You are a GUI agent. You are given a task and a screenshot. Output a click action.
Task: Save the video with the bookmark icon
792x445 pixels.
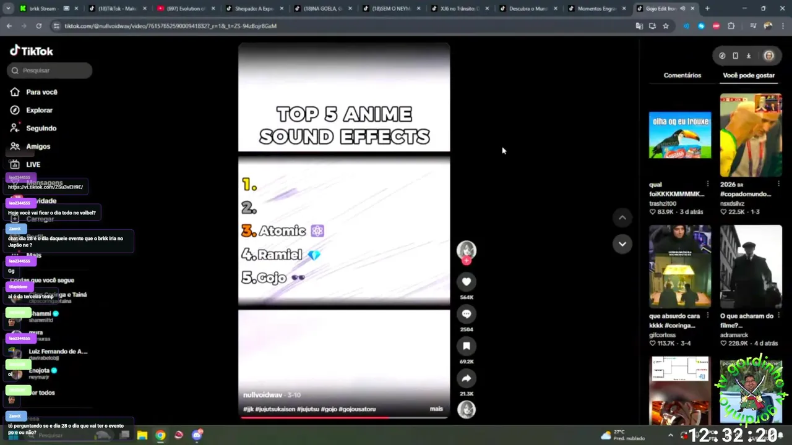(x=467, y=346)
